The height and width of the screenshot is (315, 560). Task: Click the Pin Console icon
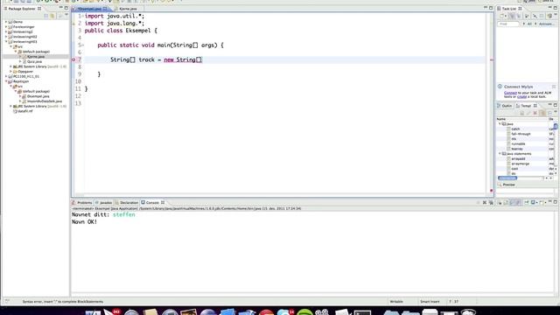(527, 202)
